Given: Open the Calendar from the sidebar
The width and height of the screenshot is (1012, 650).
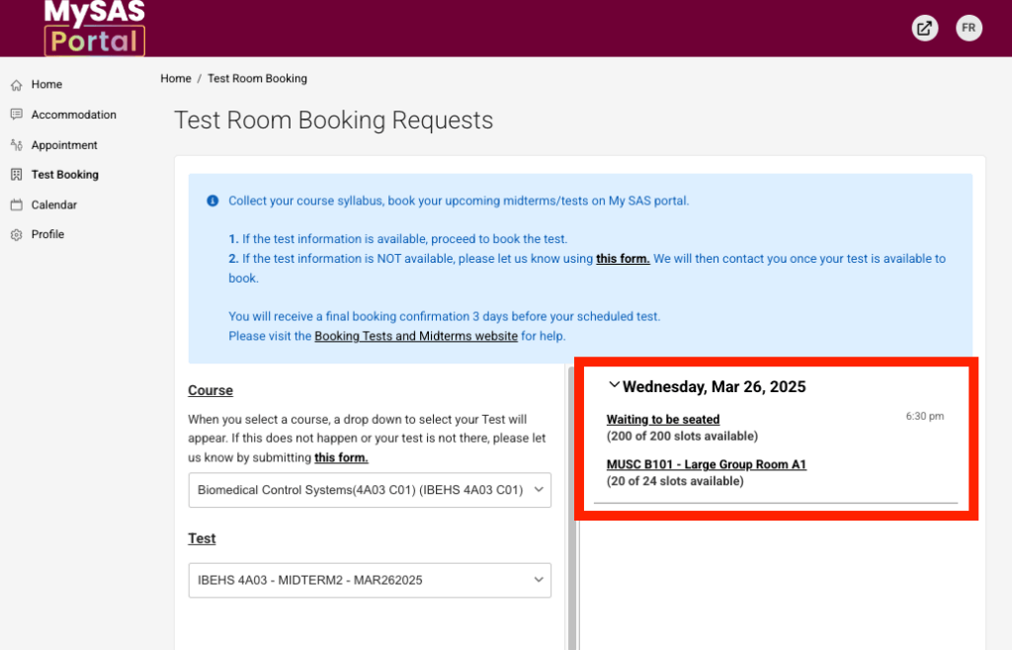Looking at the screenshot, I should coord(55,204).
